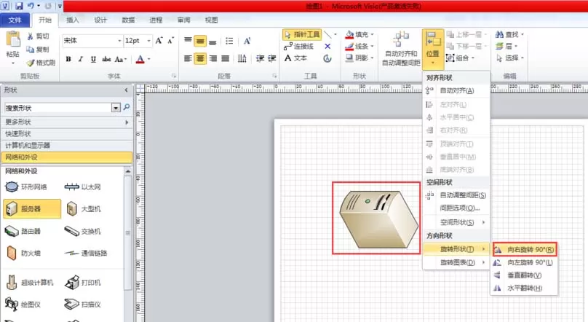The image size is (588, 322).
Task: Switch to the Data 数据 tab
Action: pyautogui.click(x=128, y=20)
